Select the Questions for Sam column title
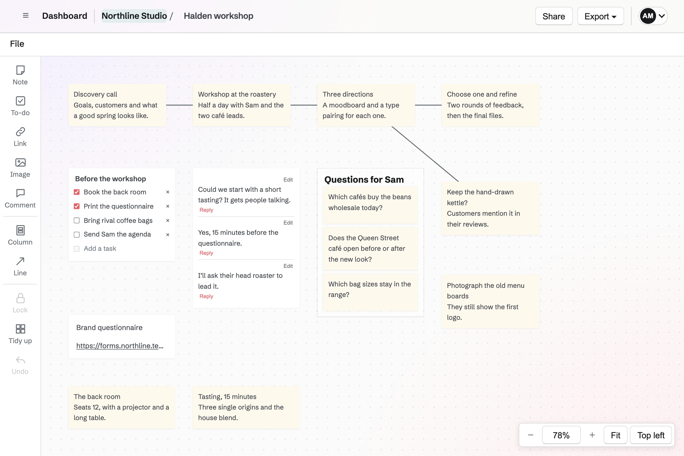This screenshot has width=684, height=456. click(364, 180)
